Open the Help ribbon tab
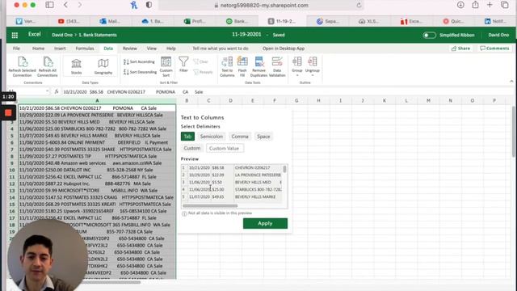Viewport: 517px width, 291px height. [171, 48]
